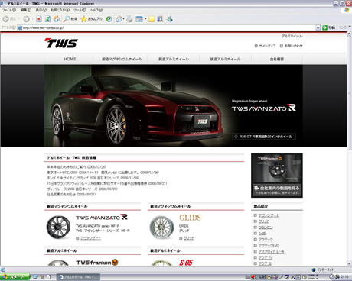Screen dimensions: 352x281
Task: Click the Print icon in the toolbar
Action: click(129, 19)
